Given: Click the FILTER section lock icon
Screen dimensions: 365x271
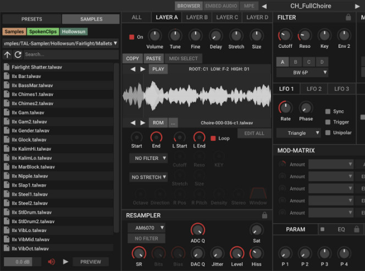Looking at the screenshot, I should coord(348,18).
